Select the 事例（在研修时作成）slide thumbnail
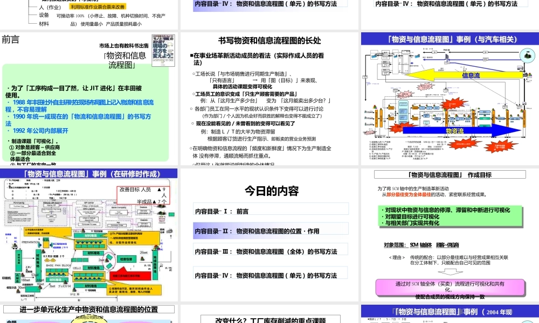539x323 pixels. coord(89,235)
